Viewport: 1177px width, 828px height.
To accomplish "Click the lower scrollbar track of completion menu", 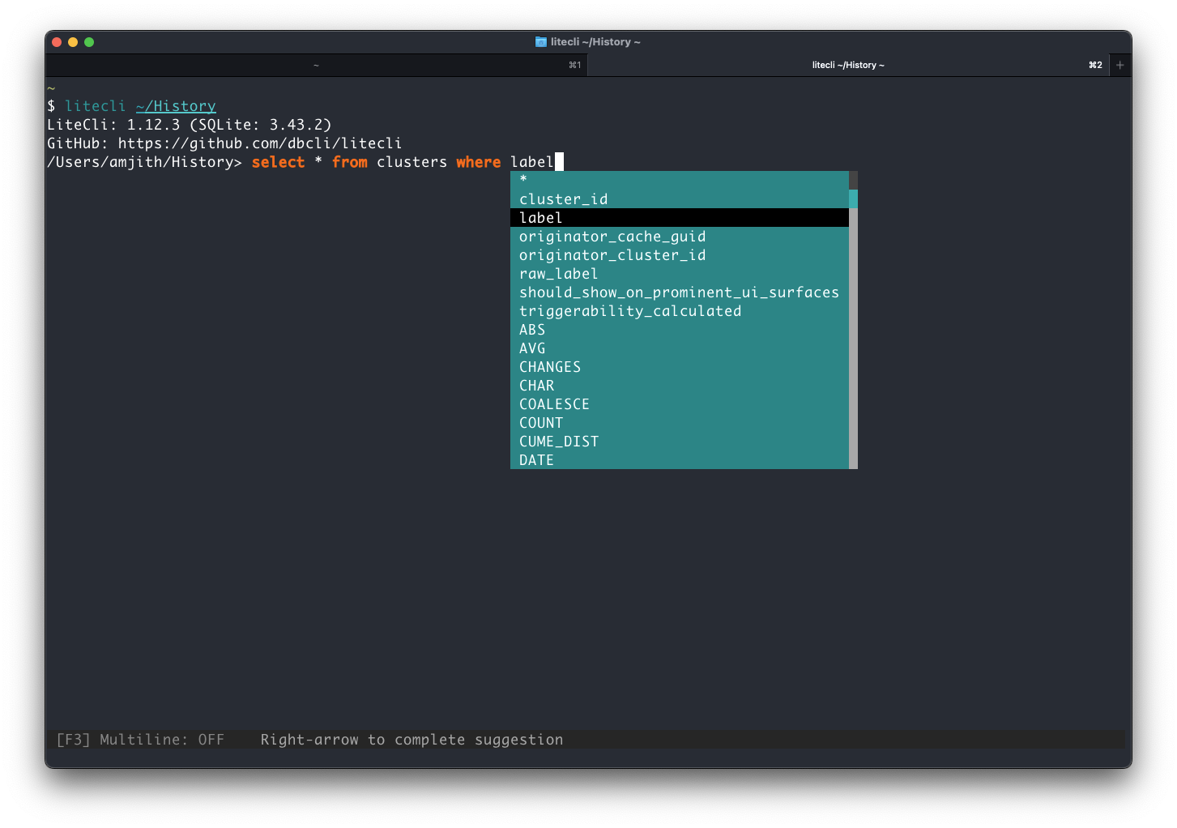I will click(853, 339).
